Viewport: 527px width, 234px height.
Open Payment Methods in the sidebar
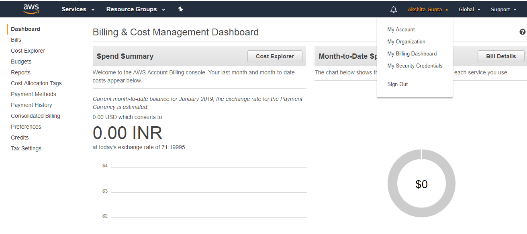pos(33,94)
